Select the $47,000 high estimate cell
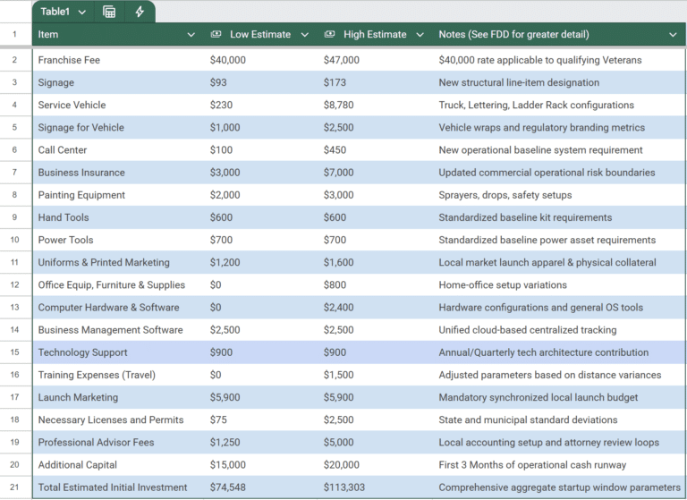 point(376,60)
